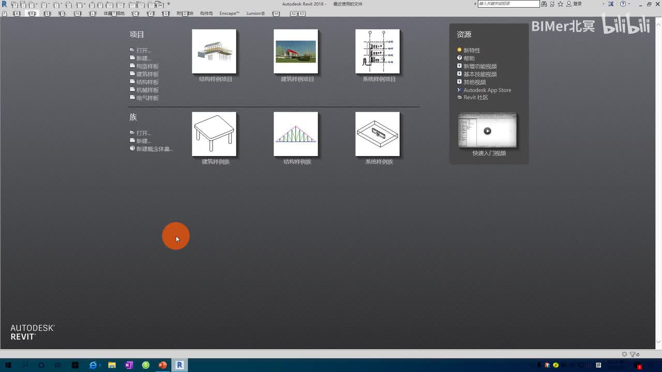Open the 基本技能视频 link
Screen dimensions: 662x372
click(x=477, y=74)
